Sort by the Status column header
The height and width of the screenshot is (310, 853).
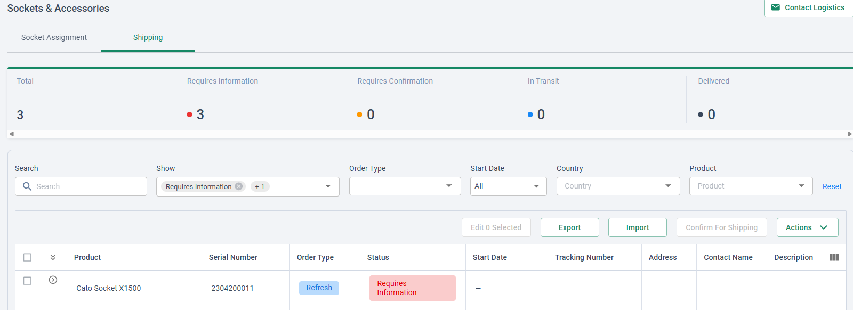click(378, 257)
